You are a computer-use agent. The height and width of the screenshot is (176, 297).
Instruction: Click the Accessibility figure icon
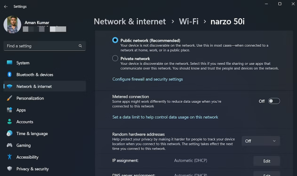pyautogui.click(x=10, y=157)
